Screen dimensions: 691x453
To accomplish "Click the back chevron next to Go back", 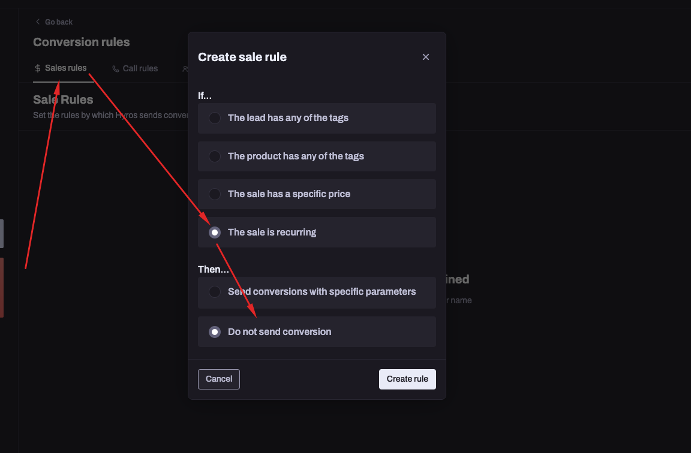I will tap(39, 22).
